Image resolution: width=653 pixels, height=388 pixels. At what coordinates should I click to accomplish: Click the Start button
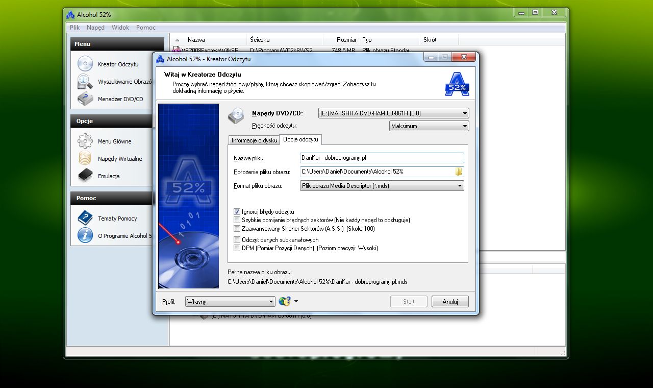(409, 302)
